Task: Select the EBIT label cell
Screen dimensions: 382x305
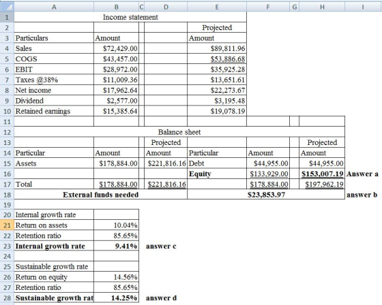Action: (54, 69)
